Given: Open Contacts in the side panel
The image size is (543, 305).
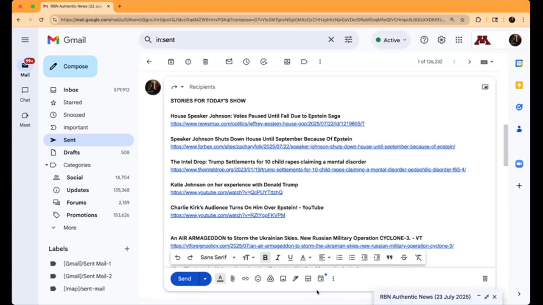Looking at the screenshot, I should pyautogui.click(x=519, y=129).
